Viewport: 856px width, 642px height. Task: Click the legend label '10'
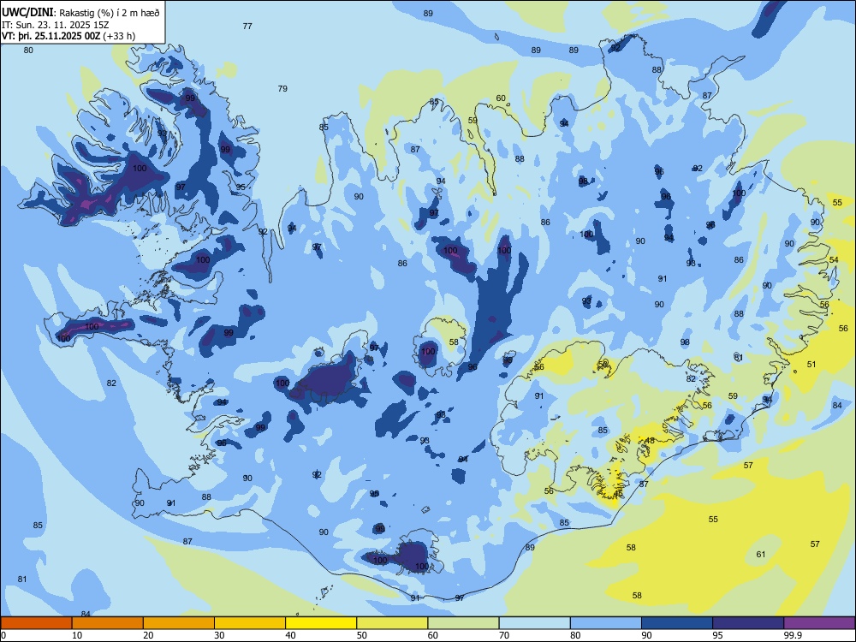(77, 635)
